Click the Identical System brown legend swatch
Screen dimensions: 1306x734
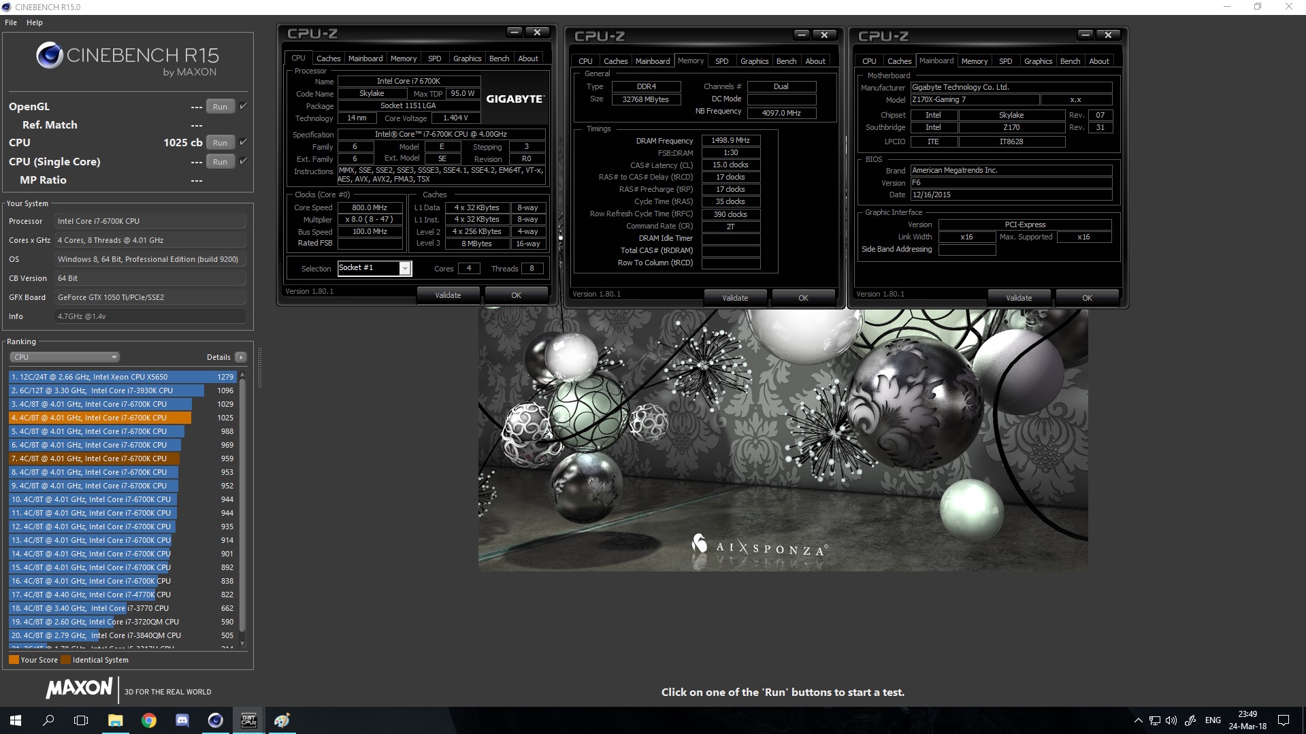pos(65,660)
